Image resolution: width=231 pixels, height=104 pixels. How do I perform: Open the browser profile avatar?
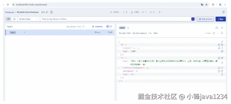click(x=220, y=5)
